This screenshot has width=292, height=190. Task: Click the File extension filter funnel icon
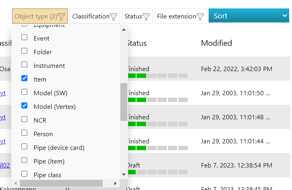click(200, 16)
